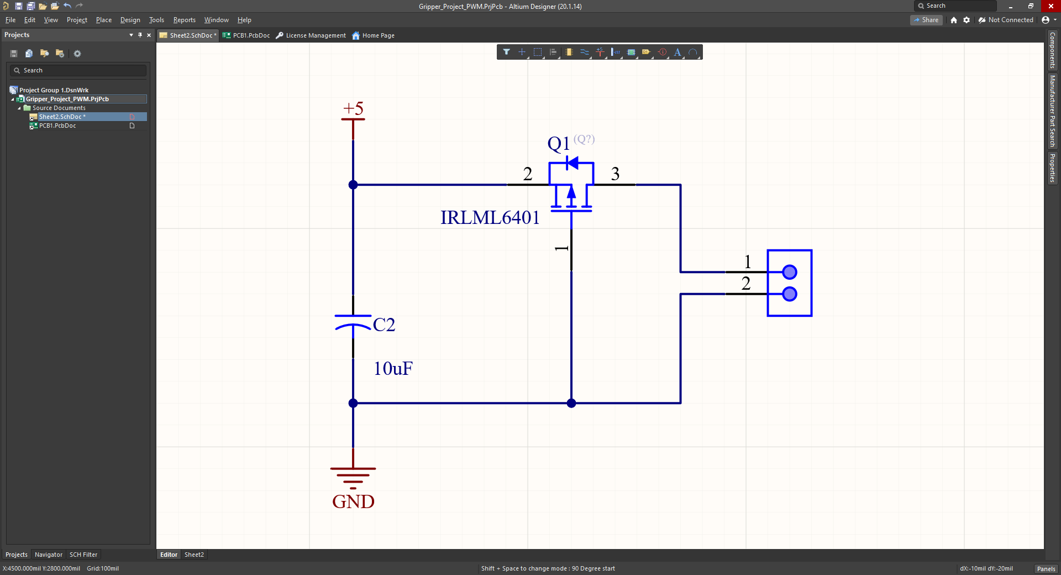The image size is (1061, 575).
Task: Select the text string A tool
Action: [x=677, y=52]
